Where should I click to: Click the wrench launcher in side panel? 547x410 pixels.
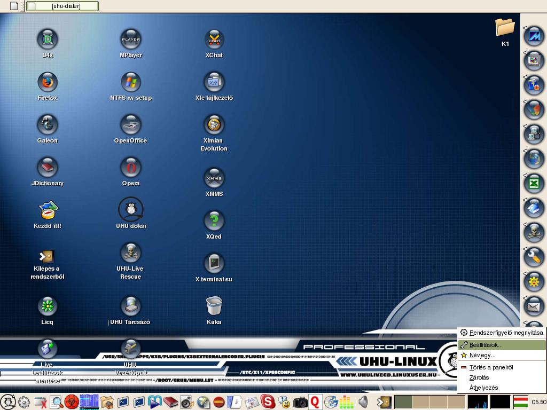point(534,257)
